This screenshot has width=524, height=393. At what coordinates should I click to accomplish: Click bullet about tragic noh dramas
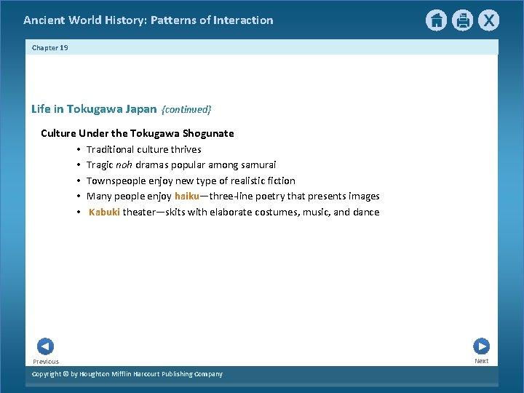click(181, 164)
